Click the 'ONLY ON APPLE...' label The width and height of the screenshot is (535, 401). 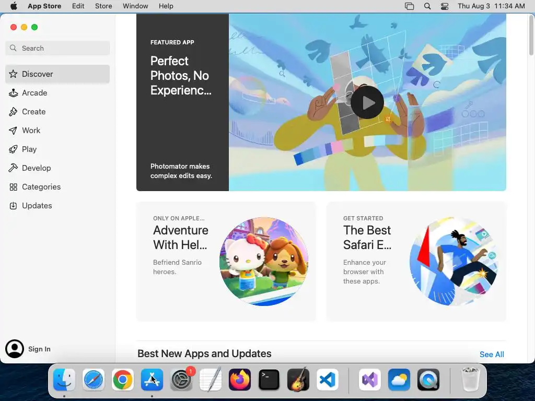(x=179, y=218)
